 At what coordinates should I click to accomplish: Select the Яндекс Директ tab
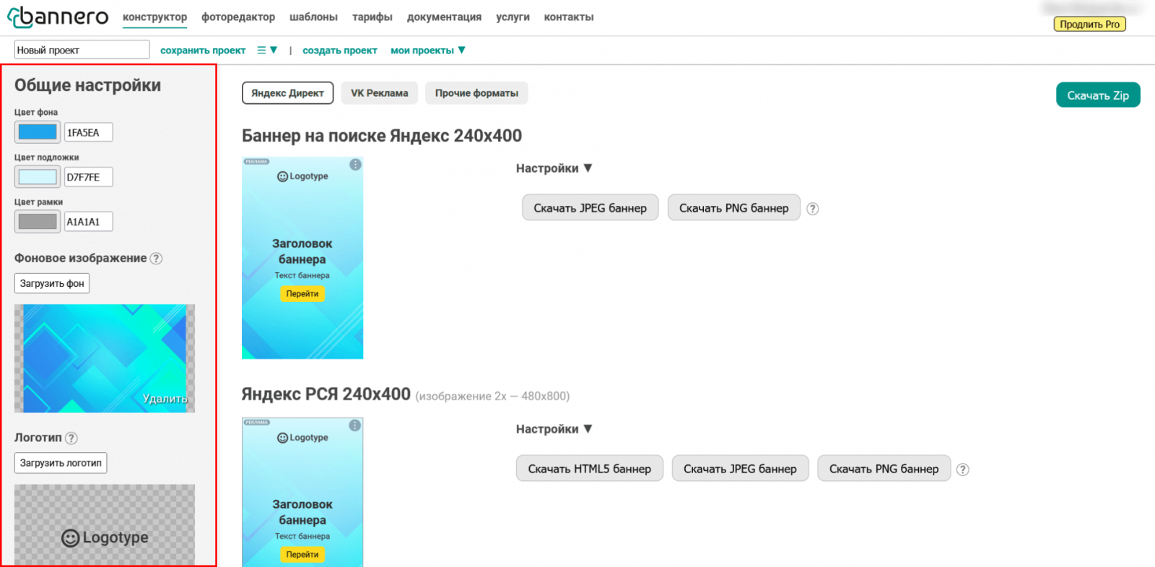(287, 93)
